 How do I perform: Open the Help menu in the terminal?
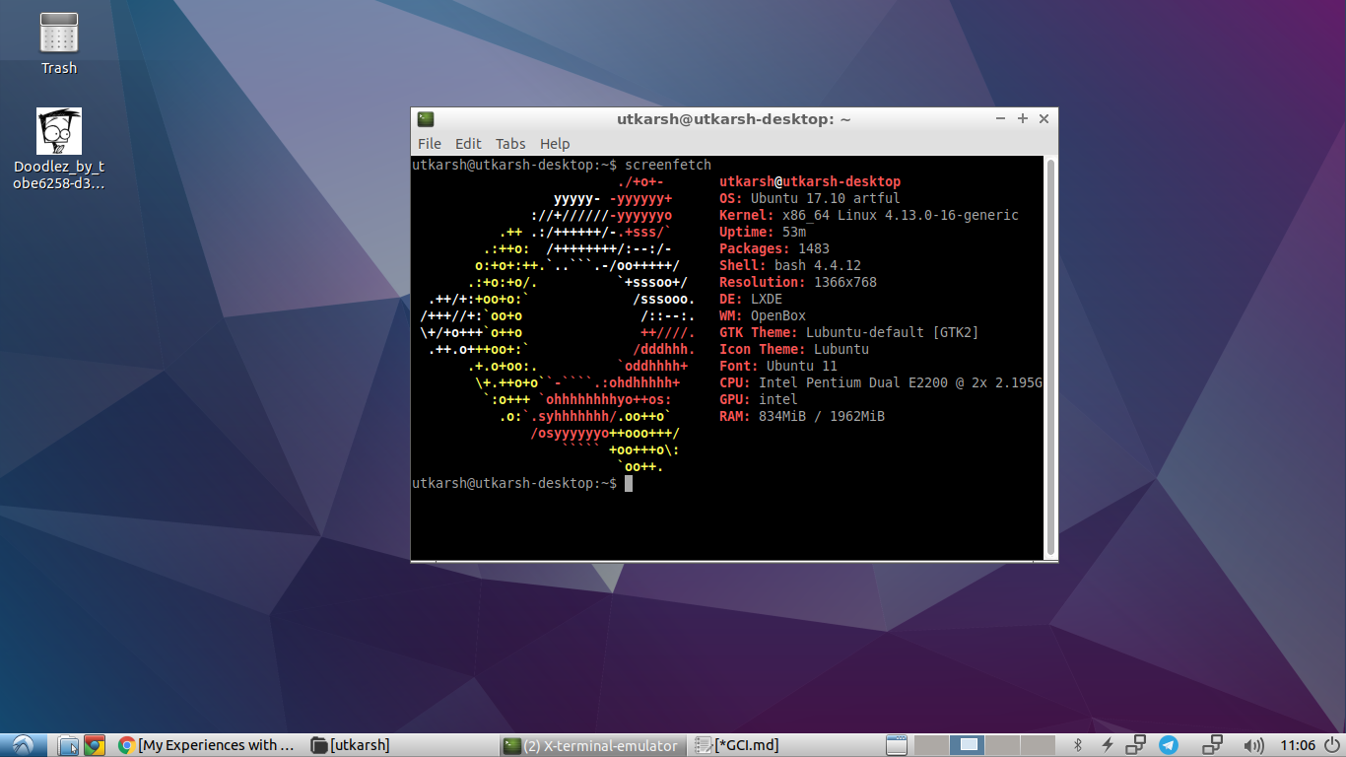(x=555, y=144)
